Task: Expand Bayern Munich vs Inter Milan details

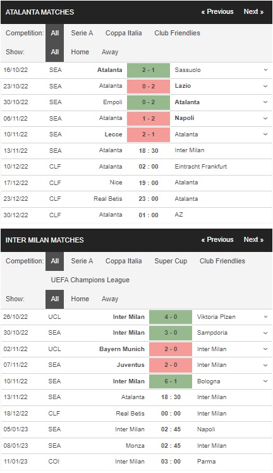Action: coord(265,349)
